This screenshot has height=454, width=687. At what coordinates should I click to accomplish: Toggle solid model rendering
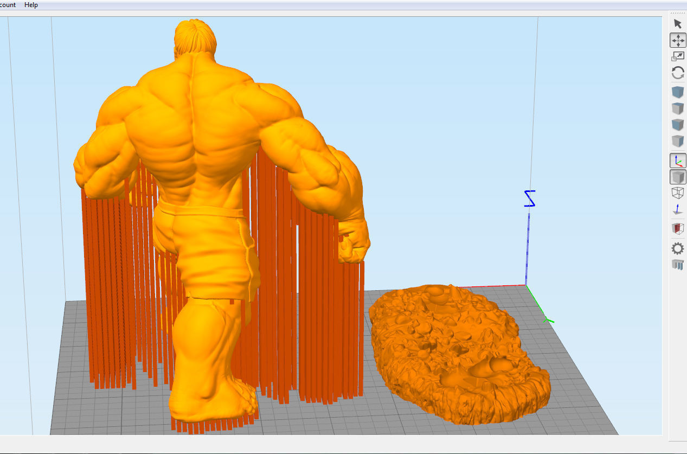click(678, 177)
